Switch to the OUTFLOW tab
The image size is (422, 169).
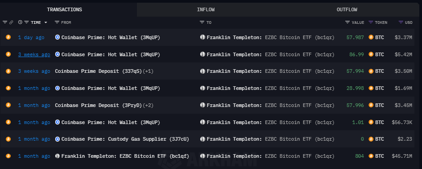coord(347,10)
